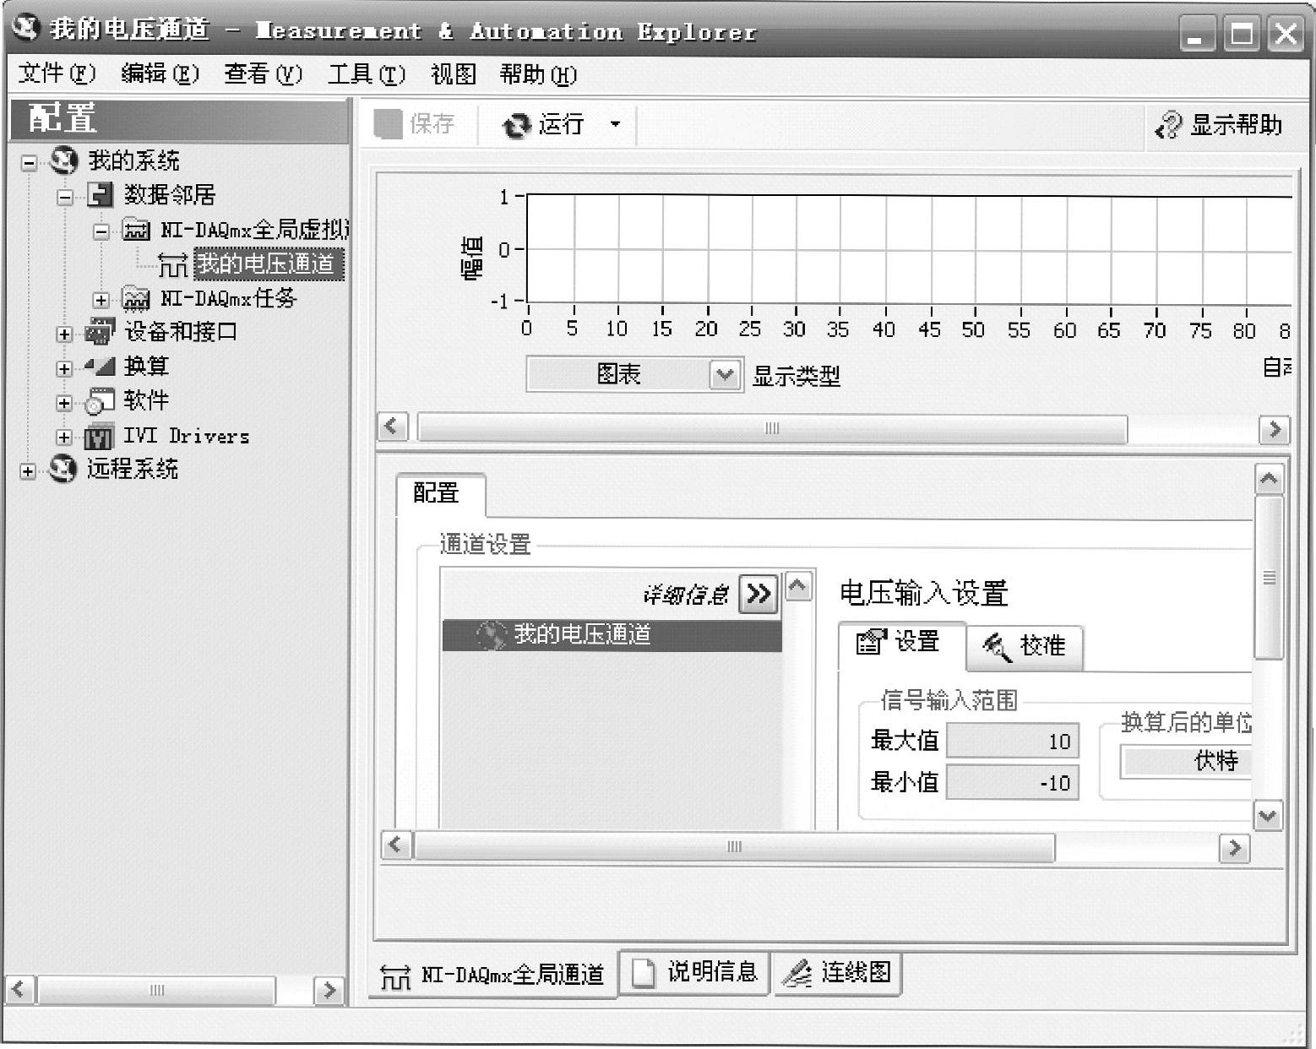This screenshot has height=1049, width=1316.
Task: Switch to the 配置 tab
Action: click(440, 494)
